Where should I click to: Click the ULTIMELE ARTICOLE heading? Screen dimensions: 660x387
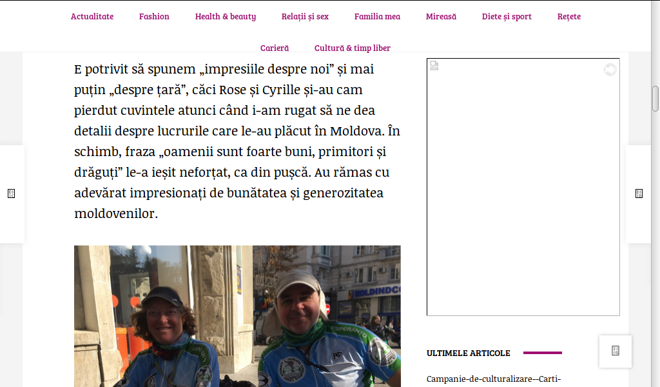(468, 353)
